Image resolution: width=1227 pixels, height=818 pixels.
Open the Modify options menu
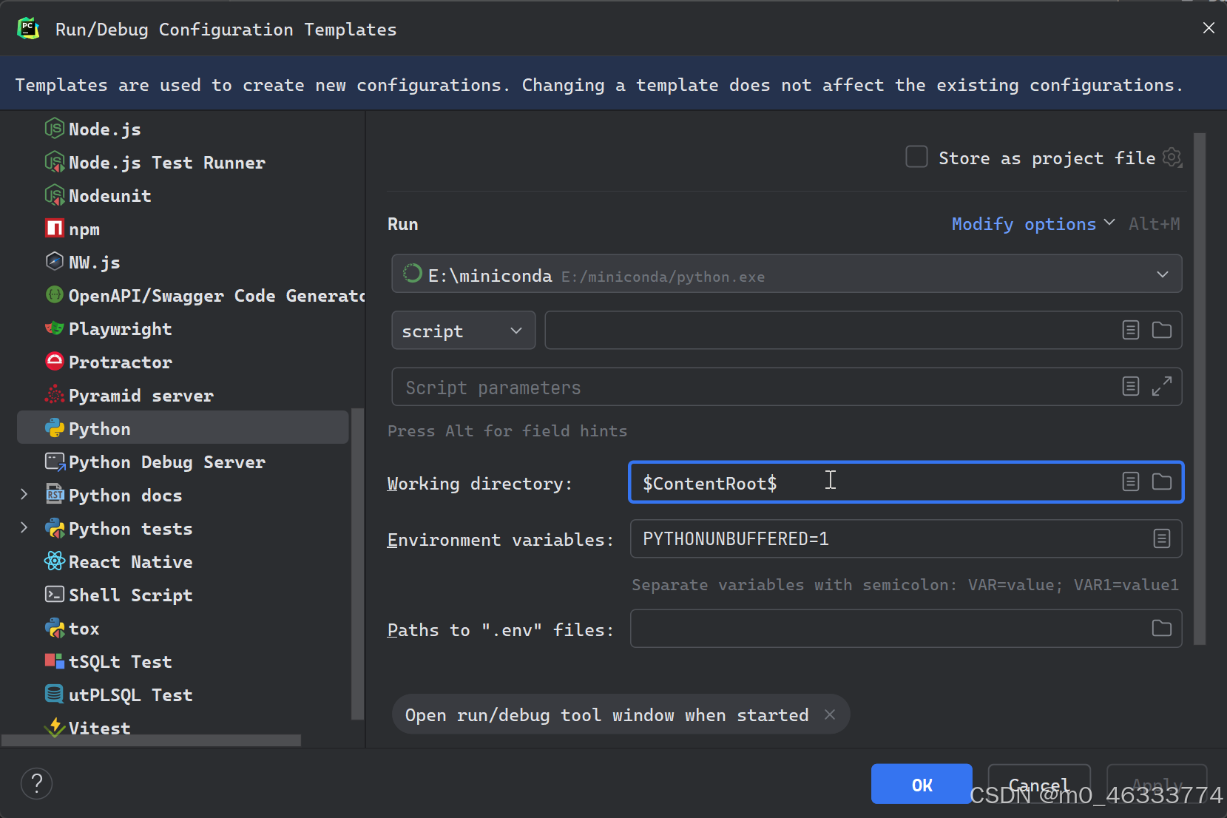1024,223
